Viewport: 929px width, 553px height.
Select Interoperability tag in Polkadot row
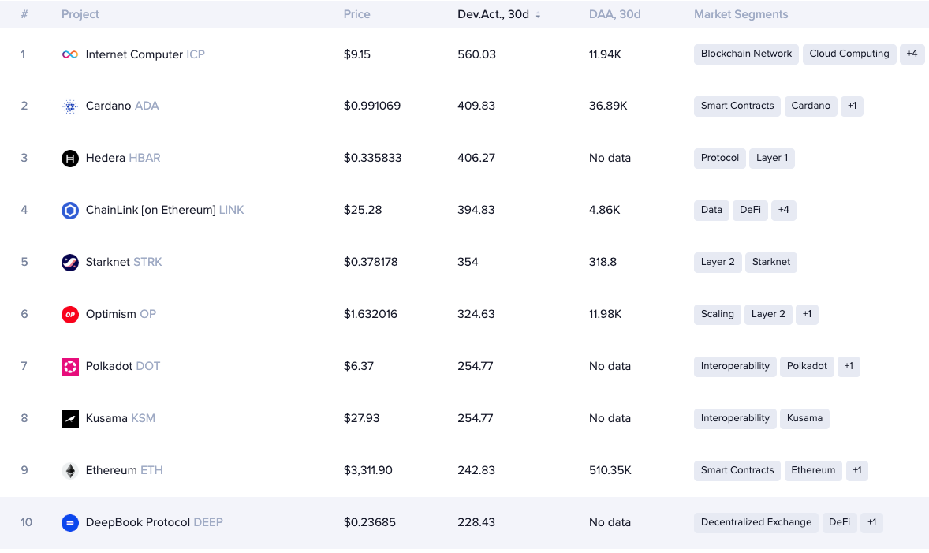(735, 366)
